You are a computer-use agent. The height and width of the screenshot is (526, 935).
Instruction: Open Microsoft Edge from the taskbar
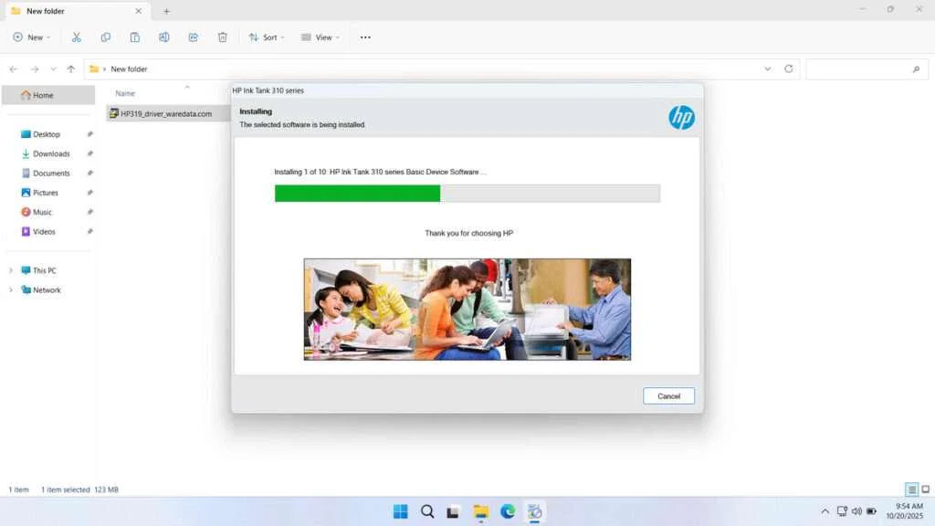[x=508, y=511]
